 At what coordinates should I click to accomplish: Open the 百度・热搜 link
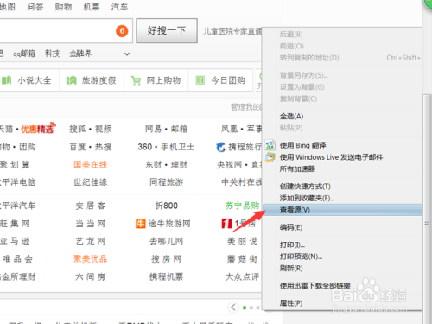pos(91,147)
